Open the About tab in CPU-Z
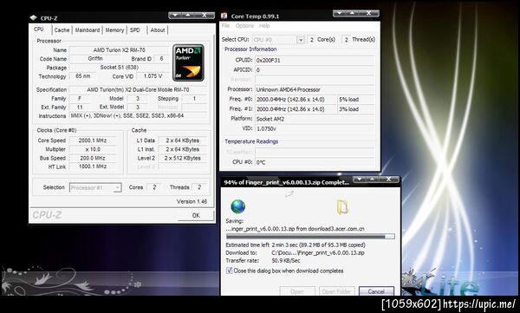Screen dimensions: 520x313 [158, 29]
